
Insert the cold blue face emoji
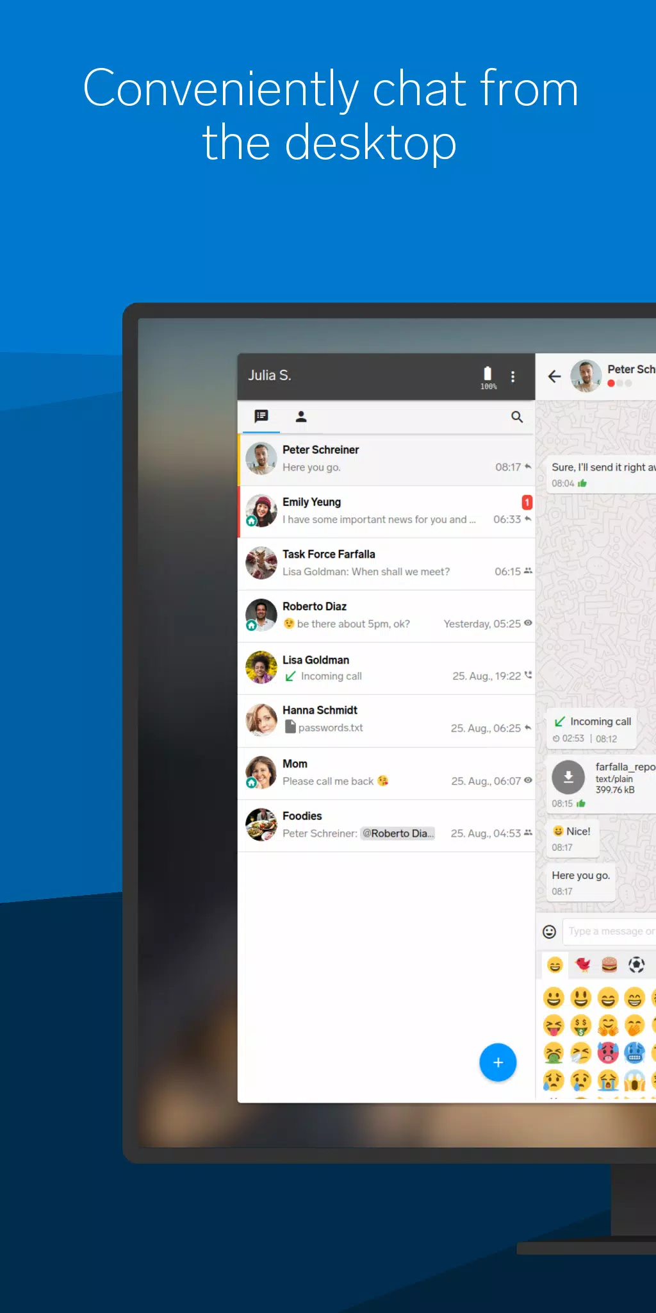[634, 1053]
